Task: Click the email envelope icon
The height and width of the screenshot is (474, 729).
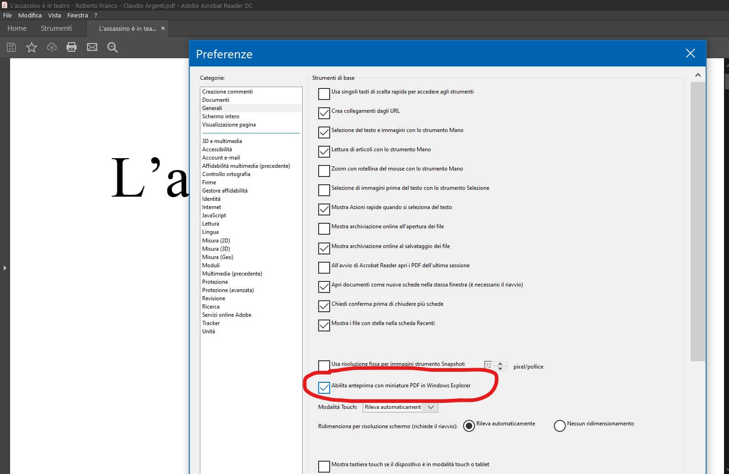Action: pos(92,47)
